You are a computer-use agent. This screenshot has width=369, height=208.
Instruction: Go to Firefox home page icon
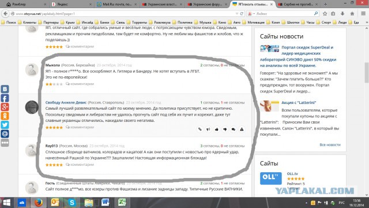pos(352,14)
